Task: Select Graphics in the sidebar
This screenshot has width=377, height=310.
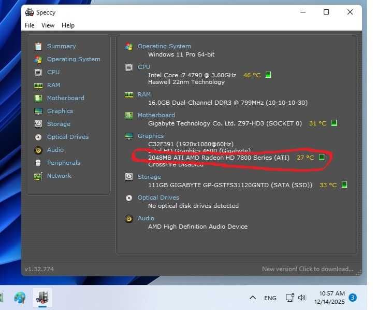Action: coord(60,111)
